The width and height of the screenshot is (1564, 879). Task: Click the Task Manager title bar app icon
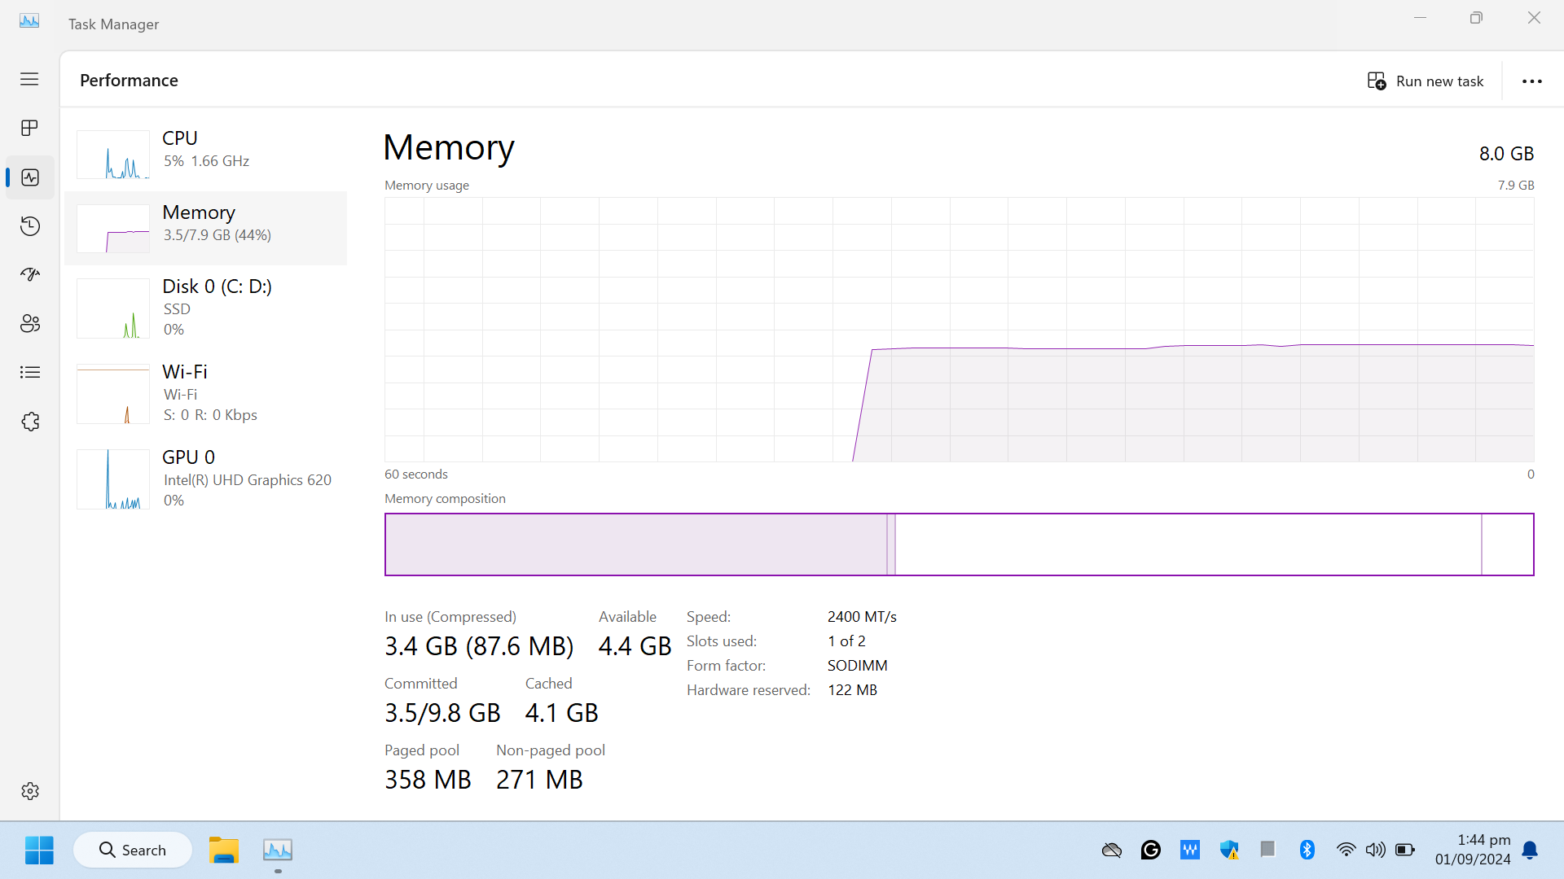pos(29,22)
